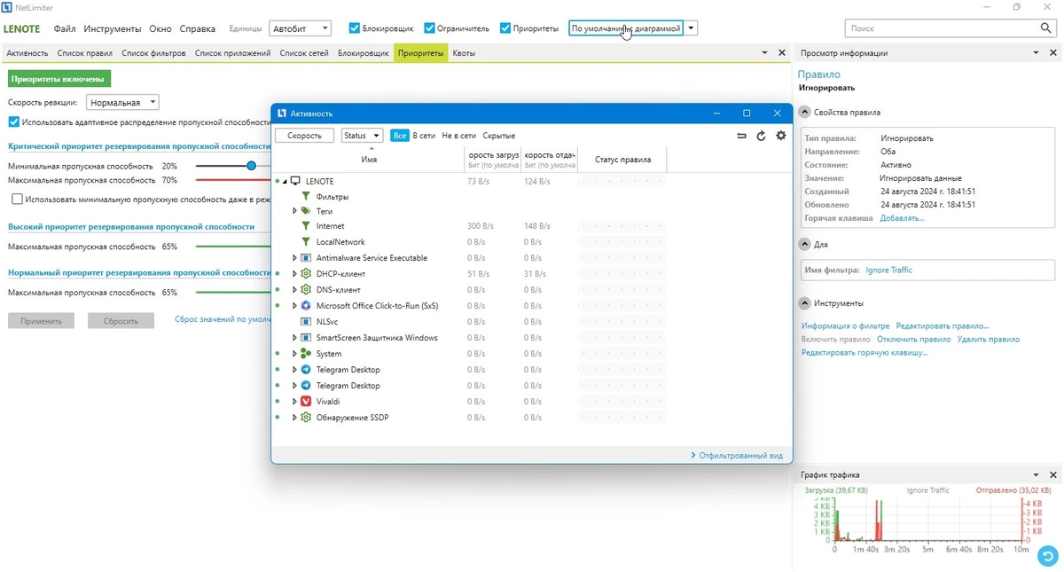Click the Ignore Traffic filter name link
The width and height of the screenshot is (1064, 572).
coord(889,270)
